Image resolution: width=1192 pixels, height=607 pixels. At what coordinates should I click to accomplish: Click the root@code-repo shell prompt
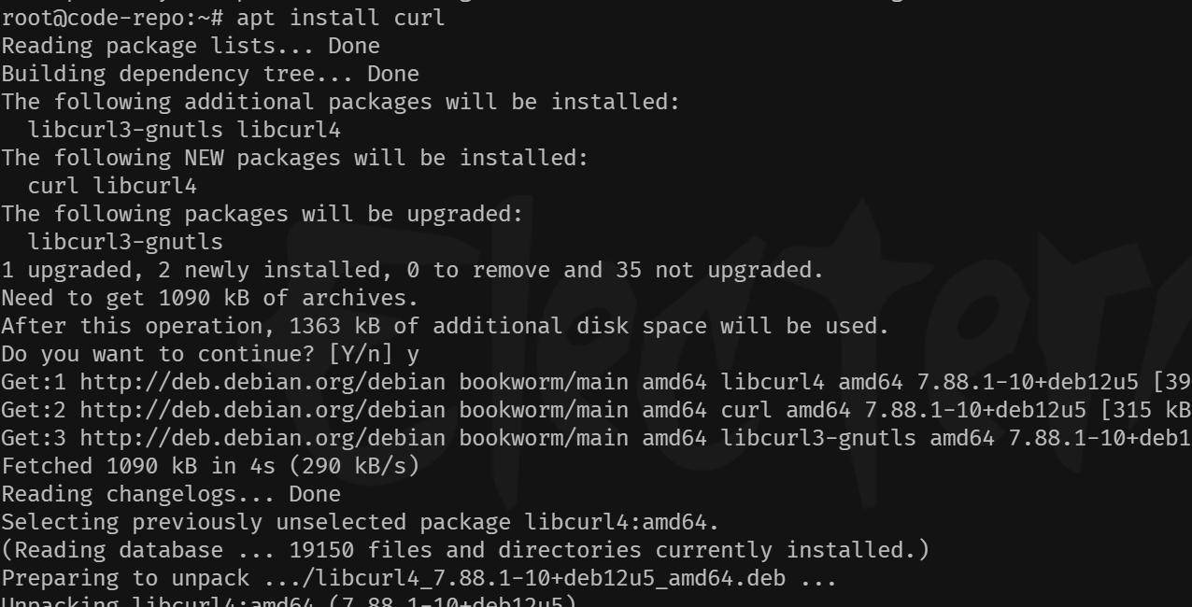[111, 18]
